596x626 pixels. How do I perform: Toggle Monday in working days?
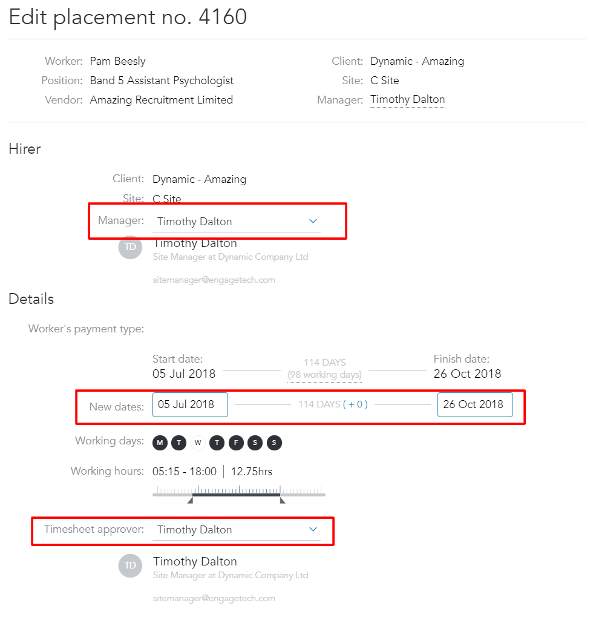pyautogui.click(x=160, y=443)
